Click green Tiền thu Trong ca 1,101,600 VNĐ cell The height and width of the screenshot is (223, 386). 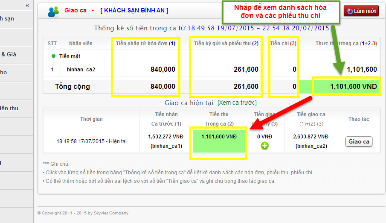click(219, 136)
